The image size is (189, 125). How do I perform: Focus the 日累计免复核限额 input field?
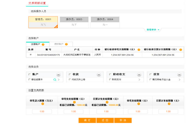pyautogui.click(x=106, y=112)
